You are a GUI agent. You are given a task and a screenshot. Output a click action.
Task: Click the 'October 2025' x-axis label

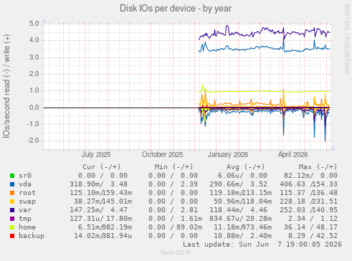point(162,155)
